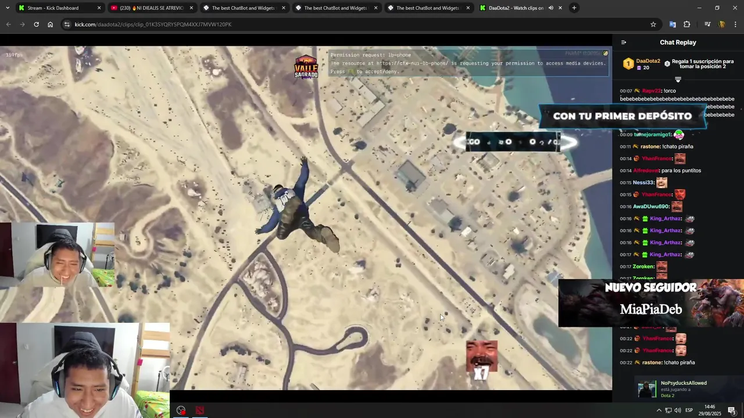This screenshot has height=418, width=744.
Task: Click the 00:07 chat timestamp
Action: pyautogui.click(x=625, y=91)
